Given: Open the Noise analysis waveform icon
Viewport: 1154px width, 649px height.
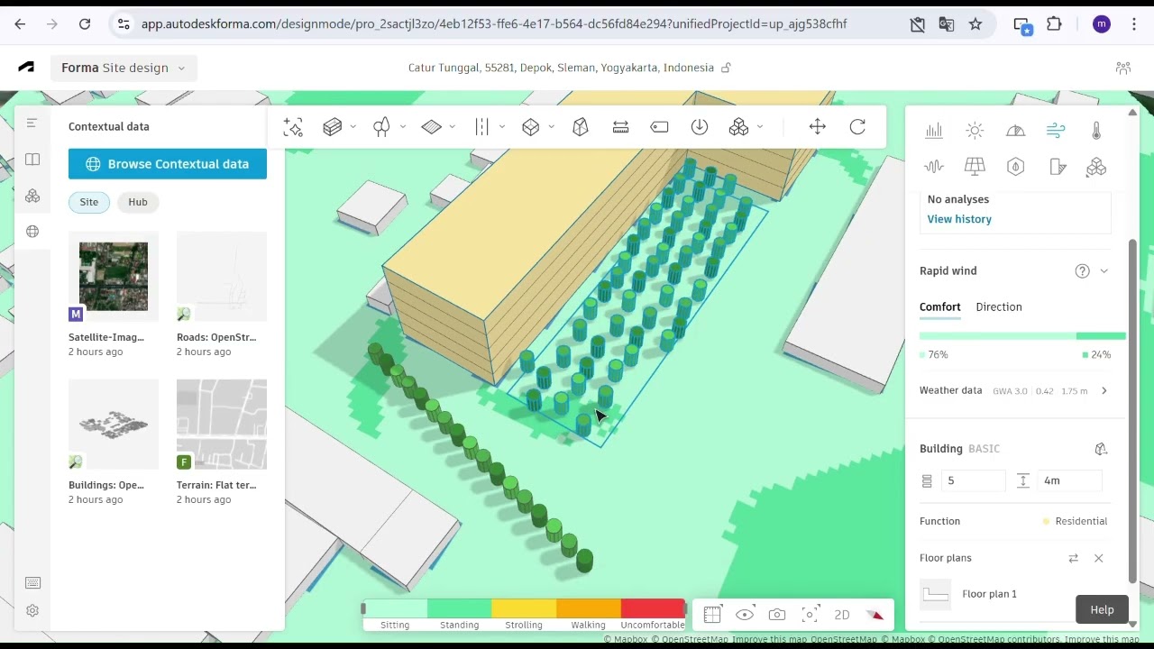Looking at the screenshot, I should point(934,167).
